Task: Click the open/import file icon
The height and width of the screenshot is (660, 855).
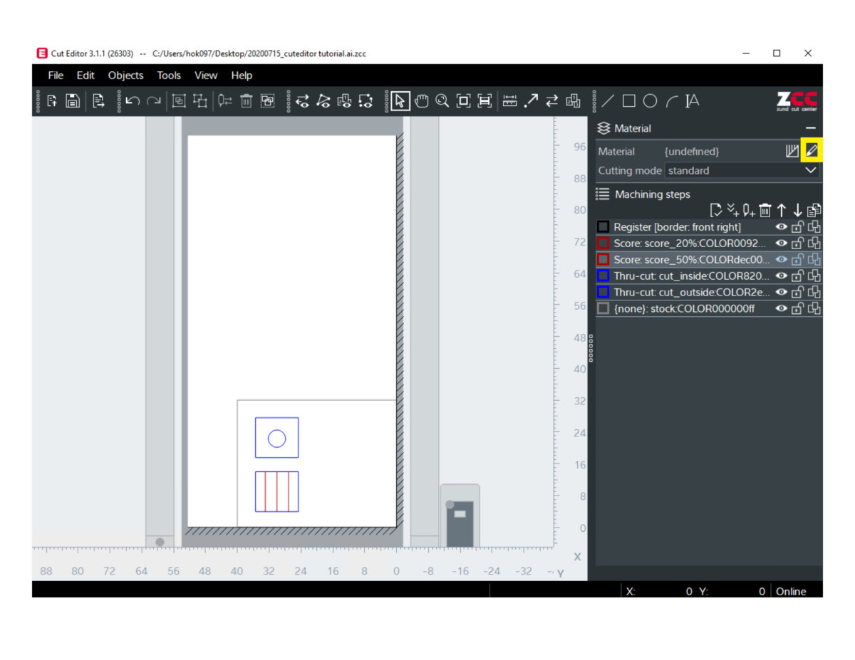Action: pos(52,101)
